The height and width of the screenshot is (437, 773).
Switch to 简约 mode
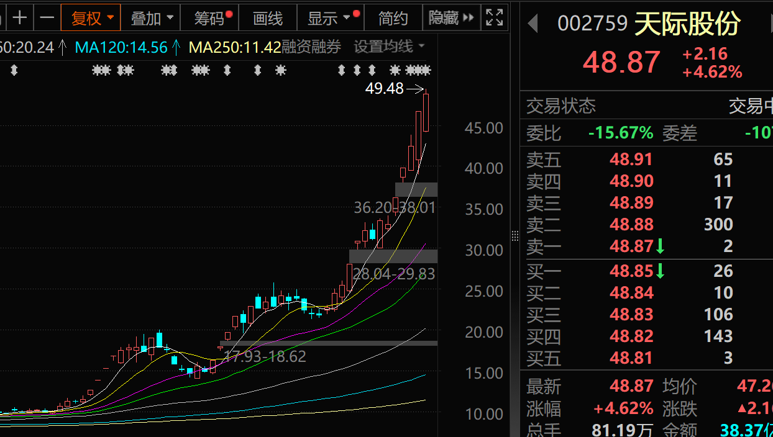(x=393, y=18)
